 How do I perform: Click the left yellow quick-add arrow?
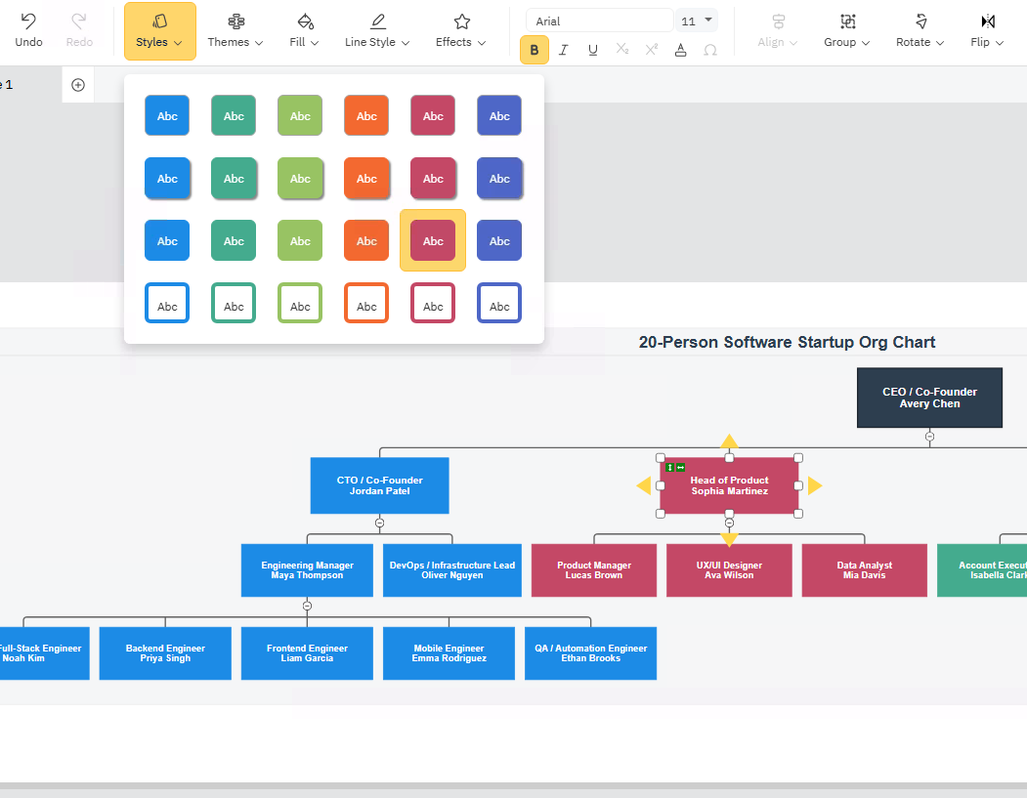[x=643, y=485]
